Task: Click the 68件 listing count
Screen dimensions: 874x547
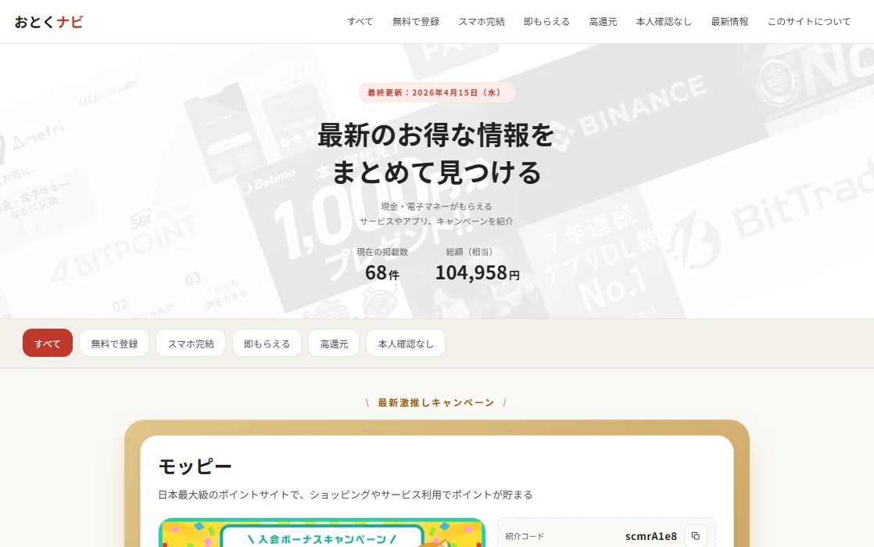Action: [382, 273]
